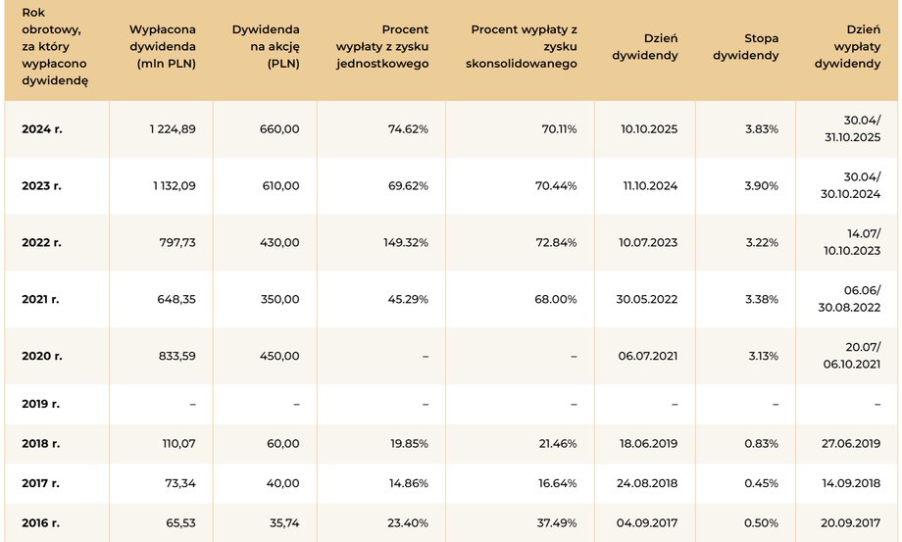Click the 'Wypłacona dywidenda (mln PLN)' column header

[162, 47]
